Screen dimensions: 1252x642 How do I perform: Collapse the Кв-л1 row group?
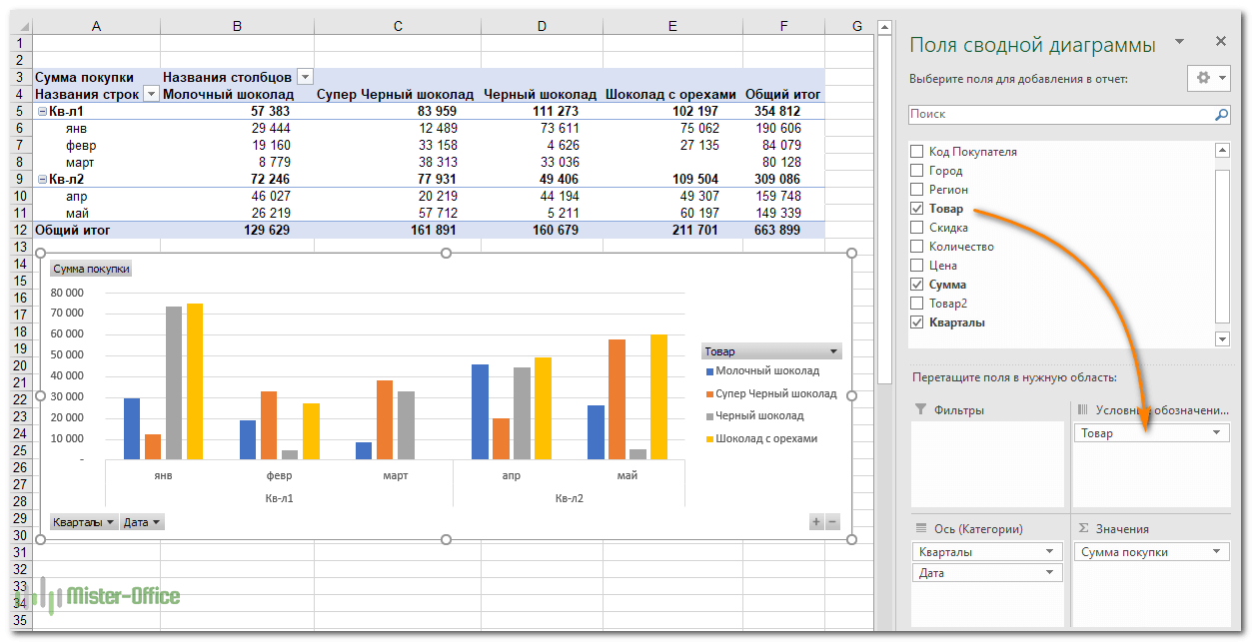tap(42, 112)
